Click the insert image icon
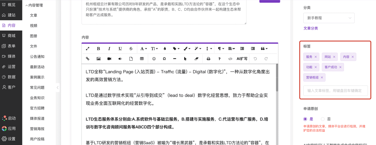The width and height of the screenshot is (376, 145). click(x=98, y=58)
